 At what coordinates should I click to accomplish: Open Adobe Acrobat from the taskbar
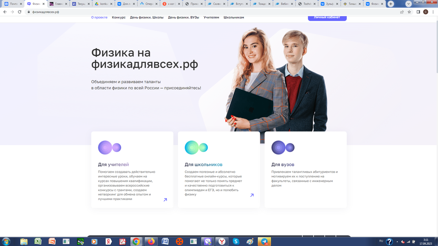(122, 241)
